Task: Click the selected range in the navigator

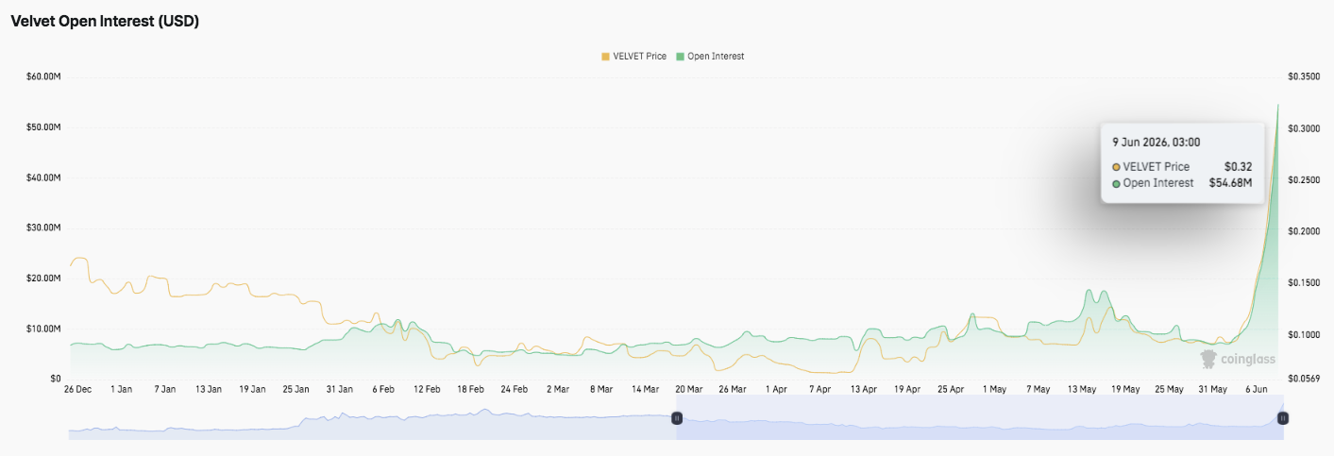Action: pos(980,417)
